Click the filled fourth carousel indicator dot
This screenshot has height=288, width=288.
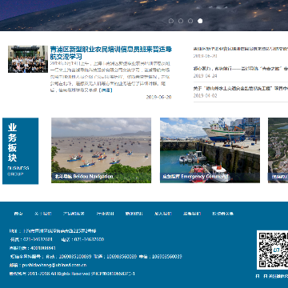(200, 21)
